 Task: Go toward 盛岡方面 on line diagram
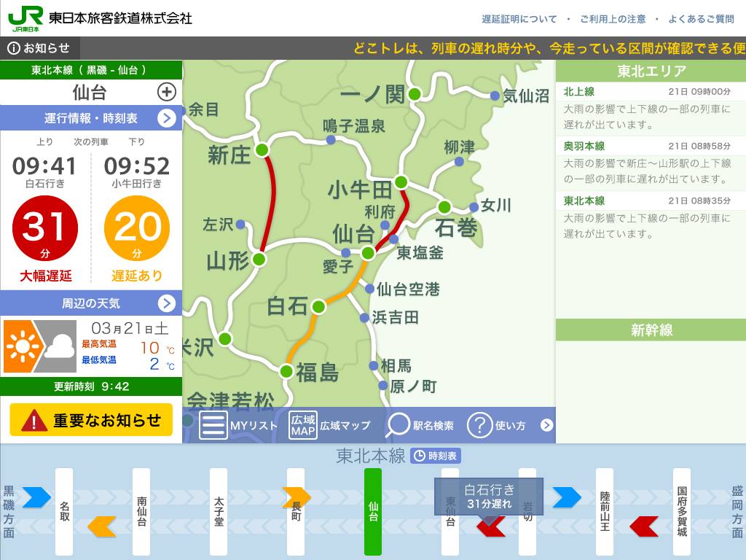point(737,511)
